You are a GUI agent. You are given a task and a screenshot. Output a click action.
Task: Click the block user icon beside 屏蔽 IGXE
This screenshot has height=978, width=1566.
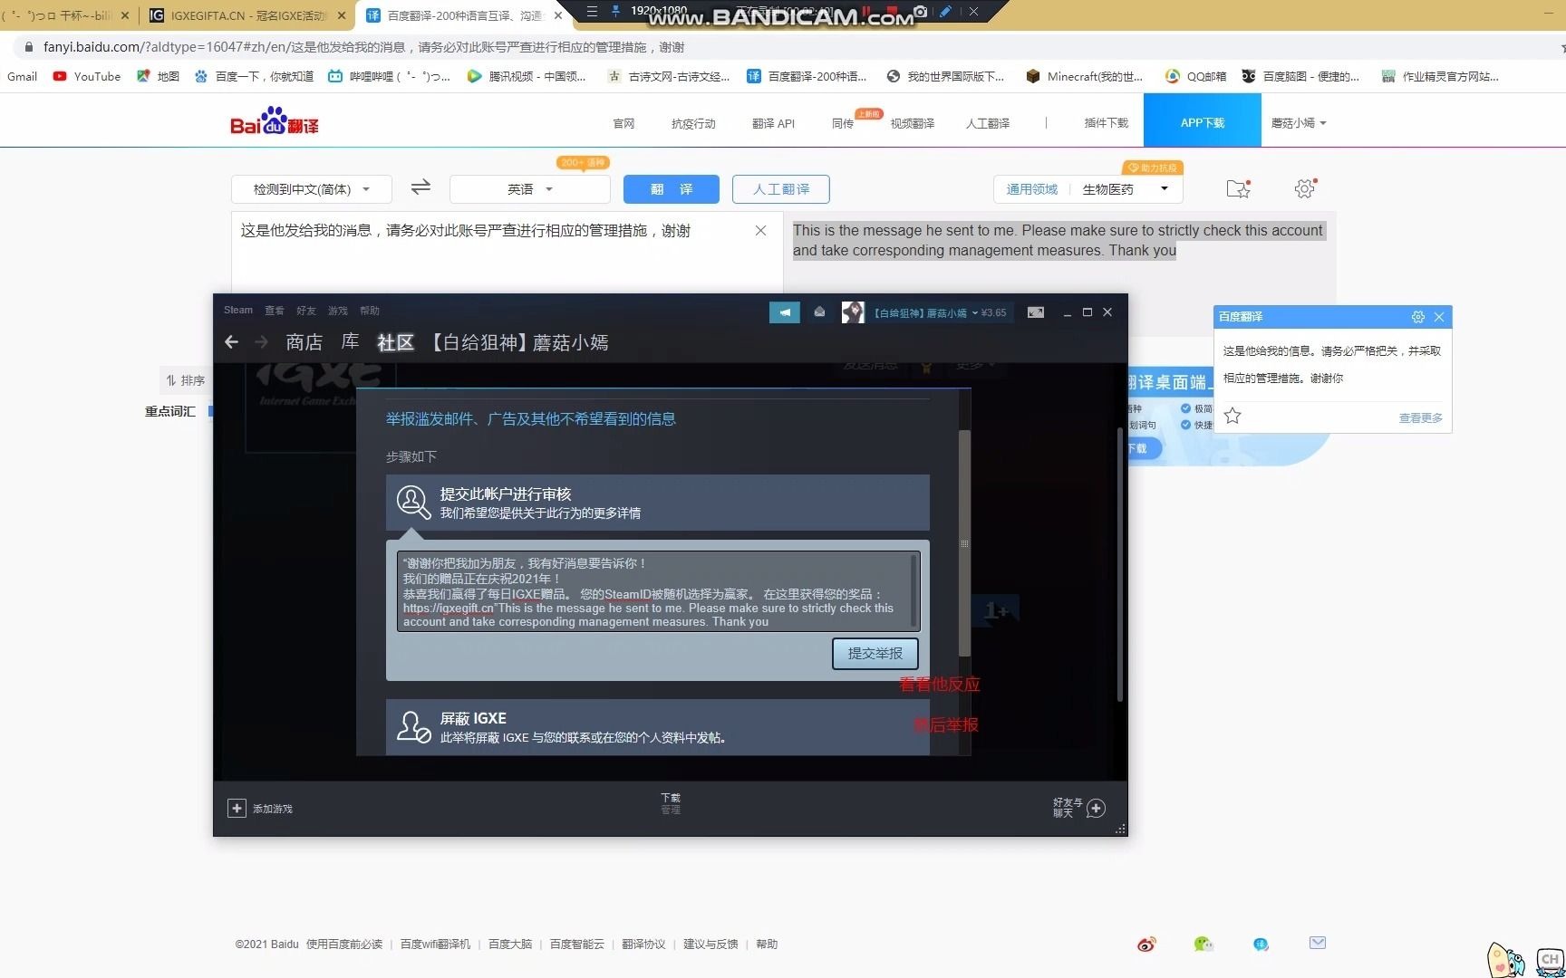pos(414,727)
